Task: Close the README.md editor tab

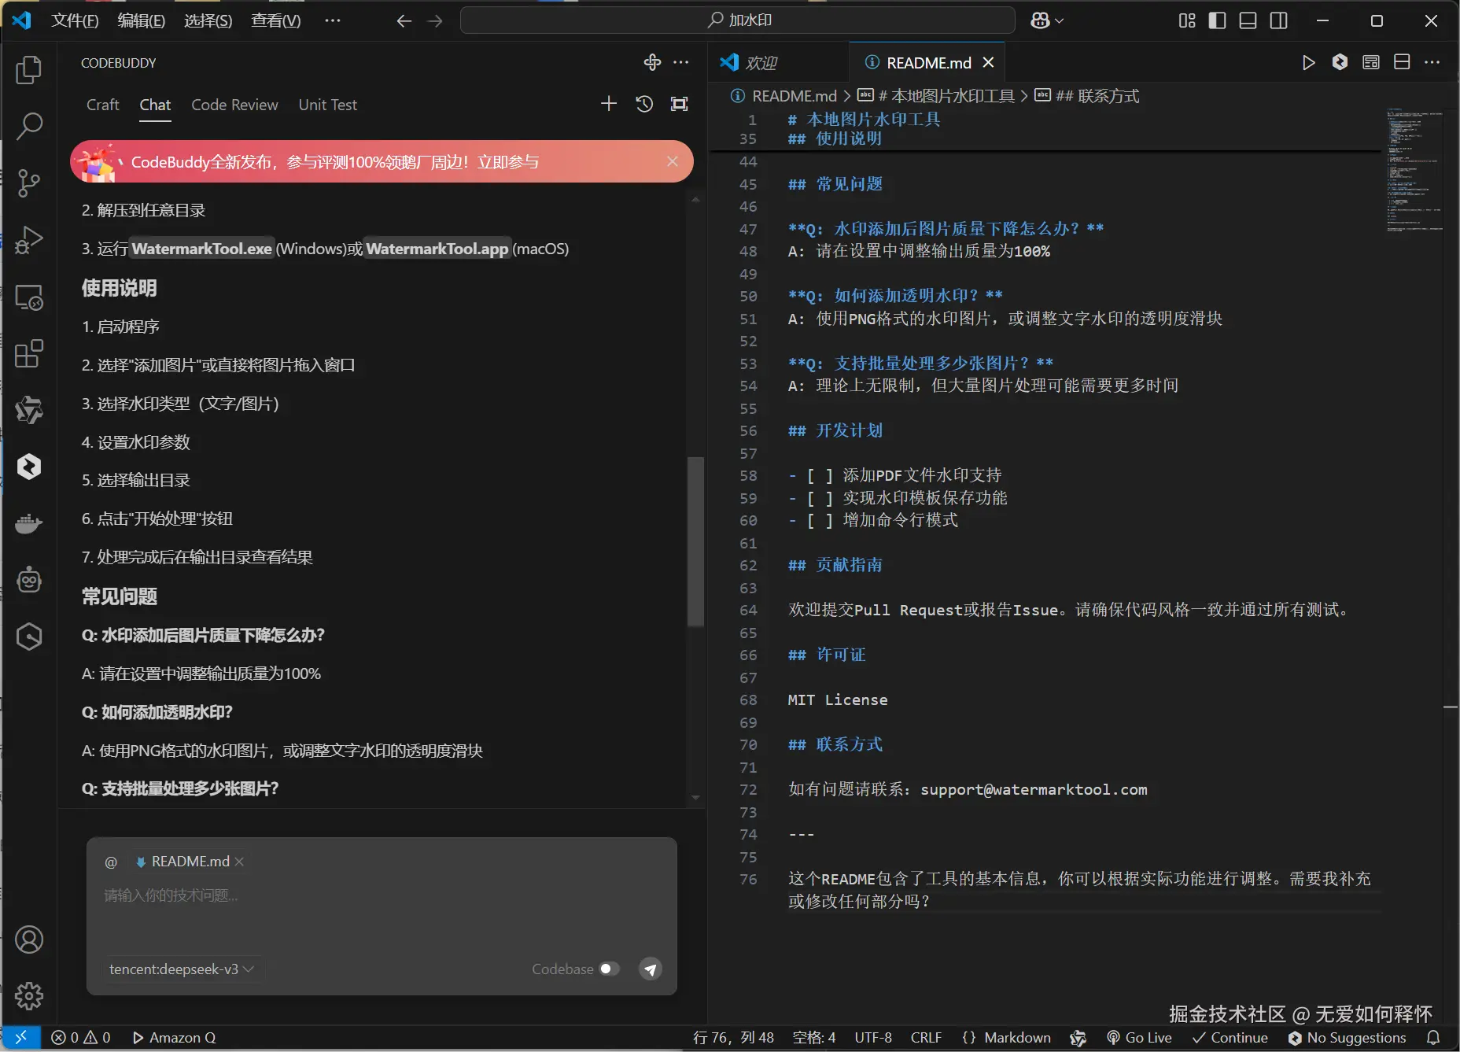Action: coord(989,63)
